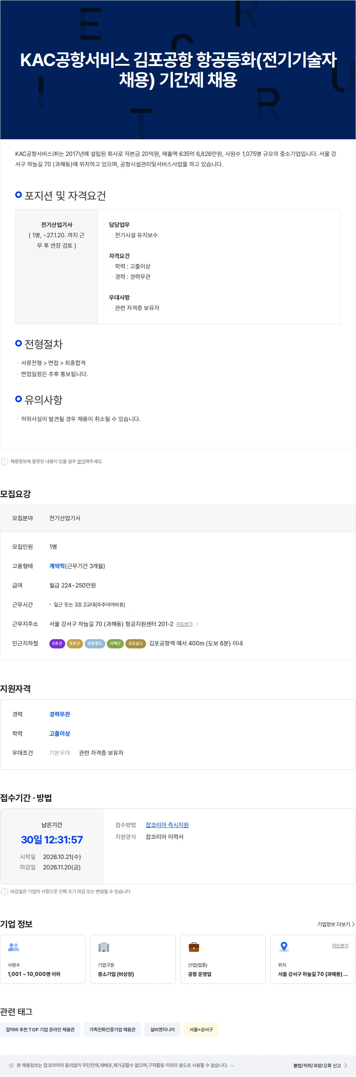Click the 모집분야 전기산업기사 row
The width and height of the screenshot is (356, 1077).
pyautogui.click(x=178, y=518)
